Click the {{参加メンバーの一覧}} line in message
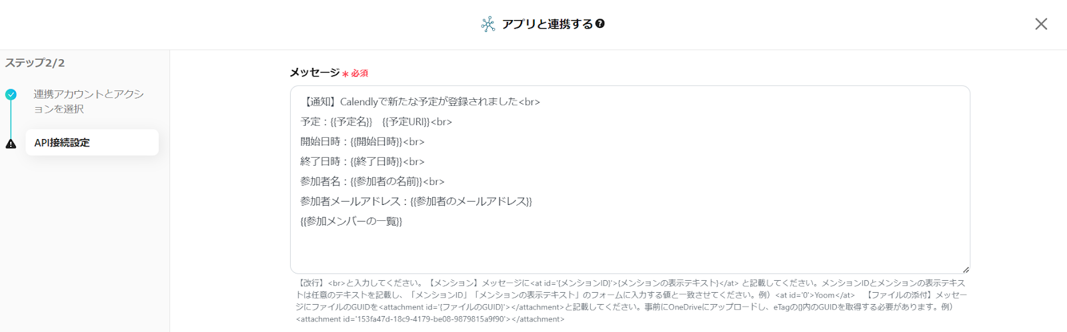Viewport: 1067px width, 332px height. pos(351,222)
